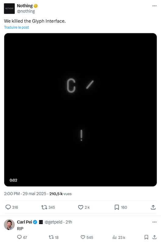
Task: Bookmark Carl Pei's reply
Action: point(146,237)
